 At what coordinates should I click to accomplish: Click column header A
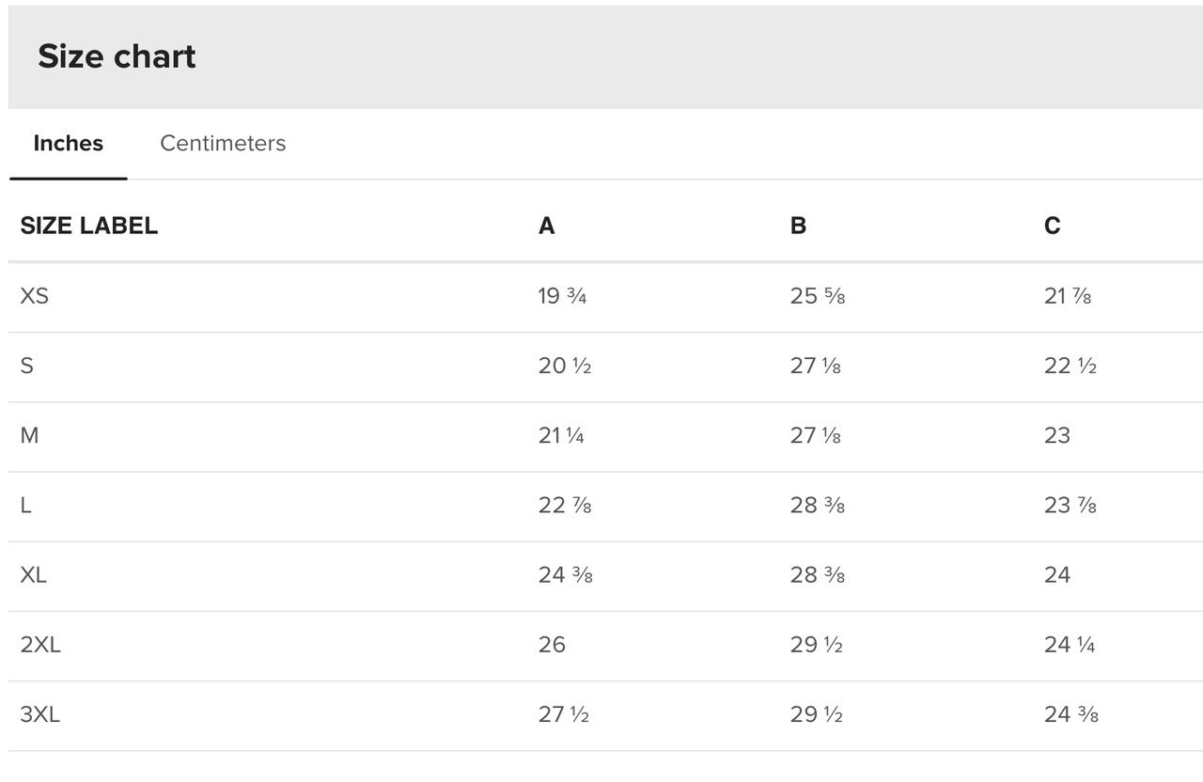point(546,226)
